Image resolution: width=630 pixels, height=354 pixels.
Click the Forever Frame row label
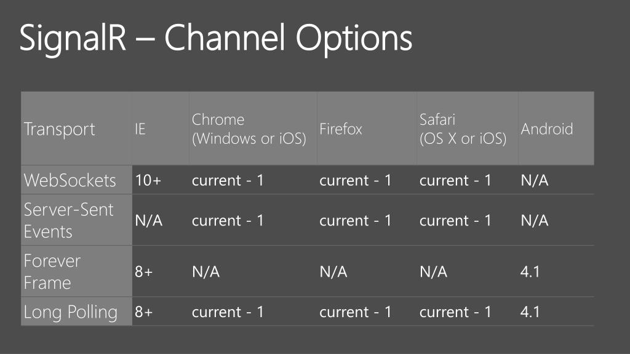(x=77, y=271)
